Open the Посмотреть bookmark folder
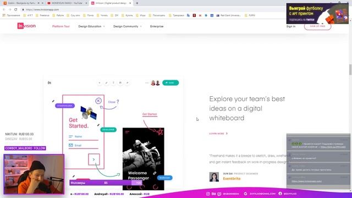The width and height of the screenshot is (352, 198). [157, 15]
